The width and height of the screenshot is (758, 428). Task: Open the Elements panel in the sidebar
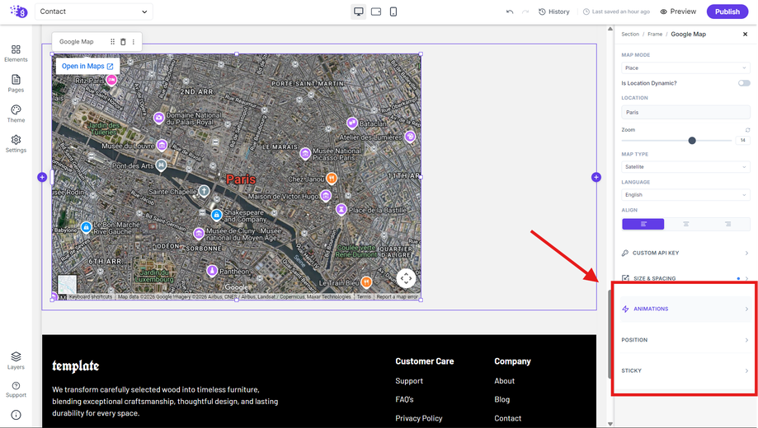coord(16,53)
